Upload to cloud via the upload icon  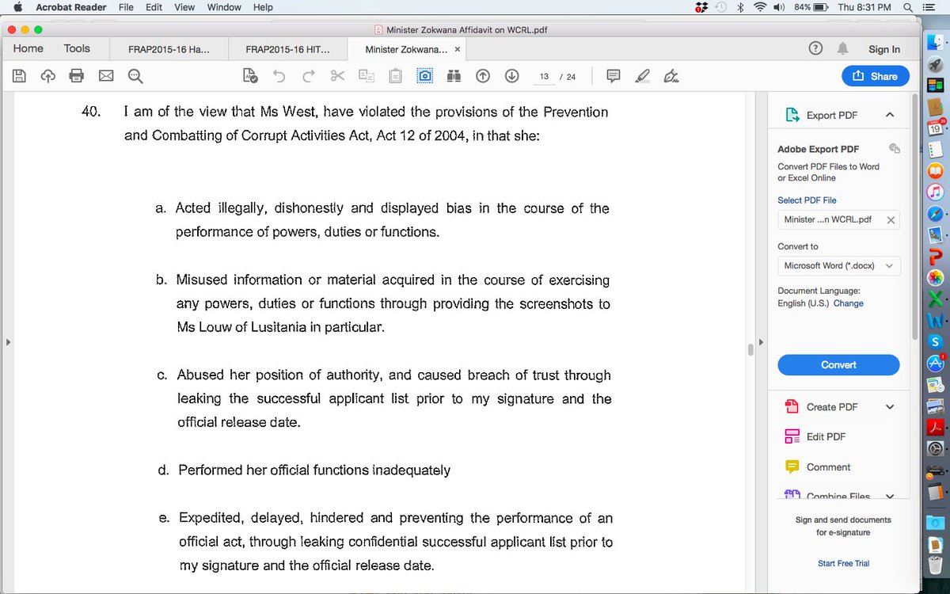(x=47, y=76)
